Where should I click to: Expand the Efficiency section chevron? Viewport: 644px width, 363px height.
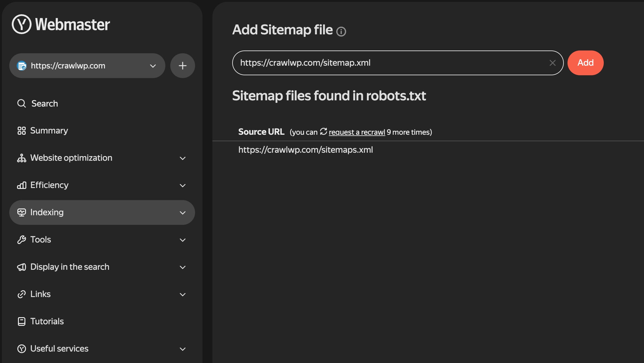183,186
